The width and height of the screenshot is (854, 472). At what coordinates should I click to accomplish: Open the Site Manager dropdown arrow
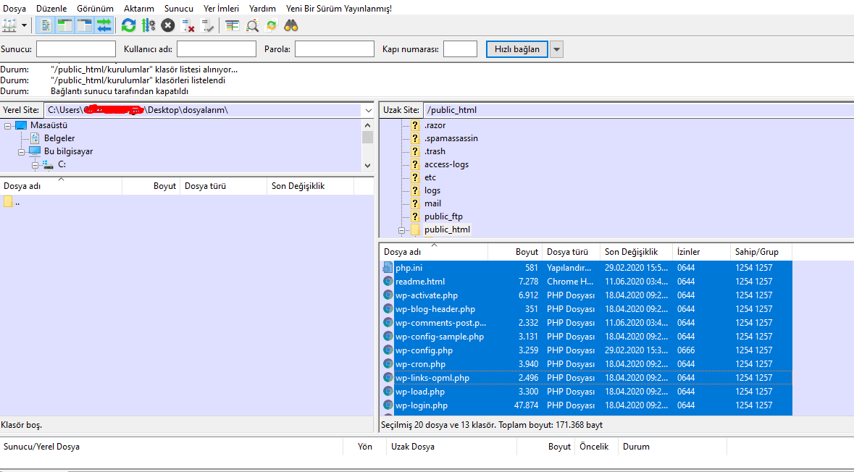24,25
